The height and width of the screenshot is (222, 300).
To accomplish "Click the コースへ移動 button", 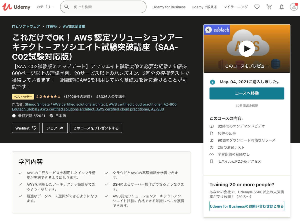I will 247,93.
